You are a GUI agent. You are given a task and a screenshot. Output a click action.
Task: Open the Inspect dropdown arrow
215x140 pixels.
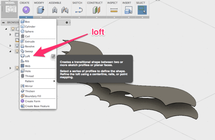114,17
